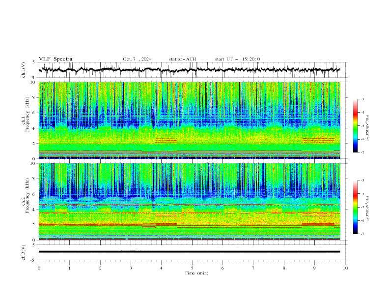Click the "-7" label on lower colorbar
This screenshot has height=301, width=389.
point(362,234)
